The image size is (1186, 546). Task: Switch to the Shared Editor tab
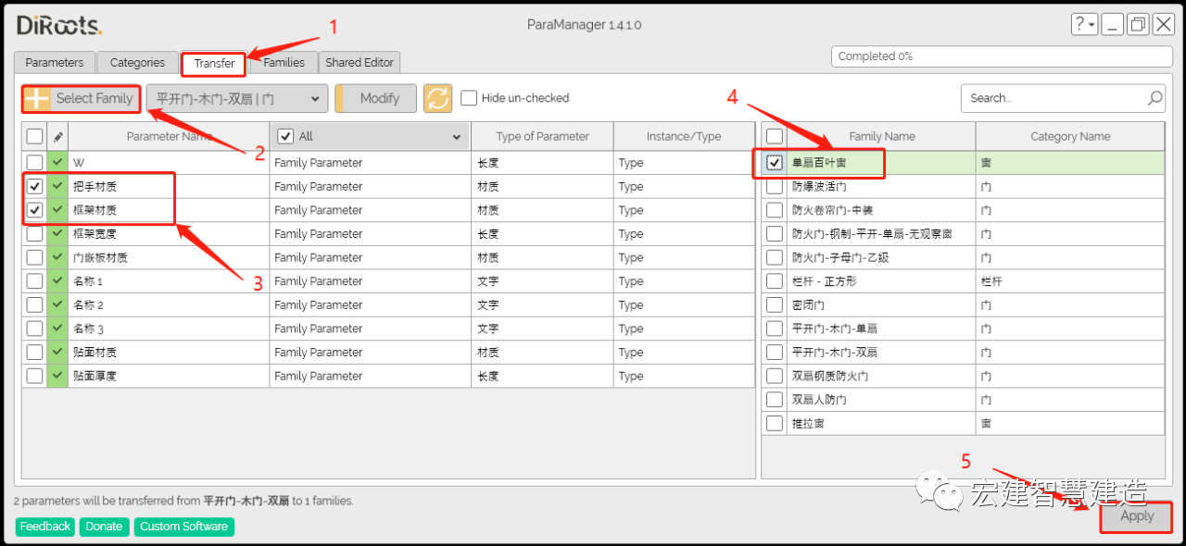[360, 63]
